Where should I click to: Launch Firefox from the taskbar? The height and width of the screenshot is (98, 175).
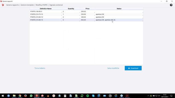click(25, 96)
